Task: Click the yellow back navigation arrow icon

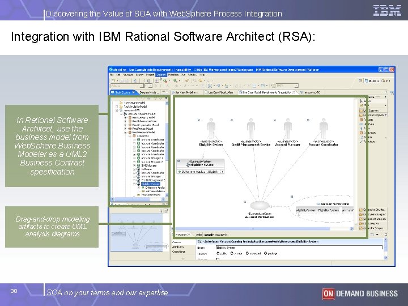Action: [x=200, y=80]
